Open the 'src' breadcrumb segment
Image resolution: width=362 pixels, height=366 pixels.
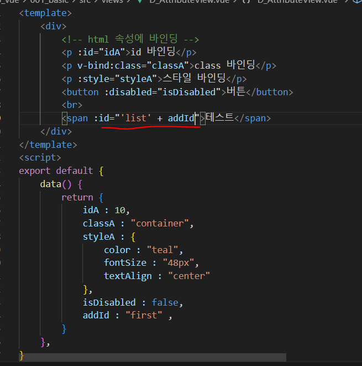(x=85, y=2)
